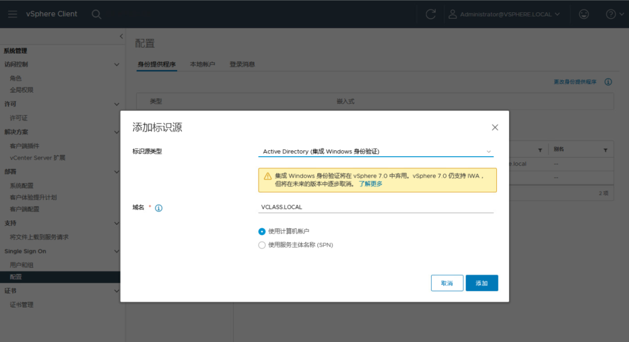
Task: Click info icon next to 域名
Action: (158, 208)
